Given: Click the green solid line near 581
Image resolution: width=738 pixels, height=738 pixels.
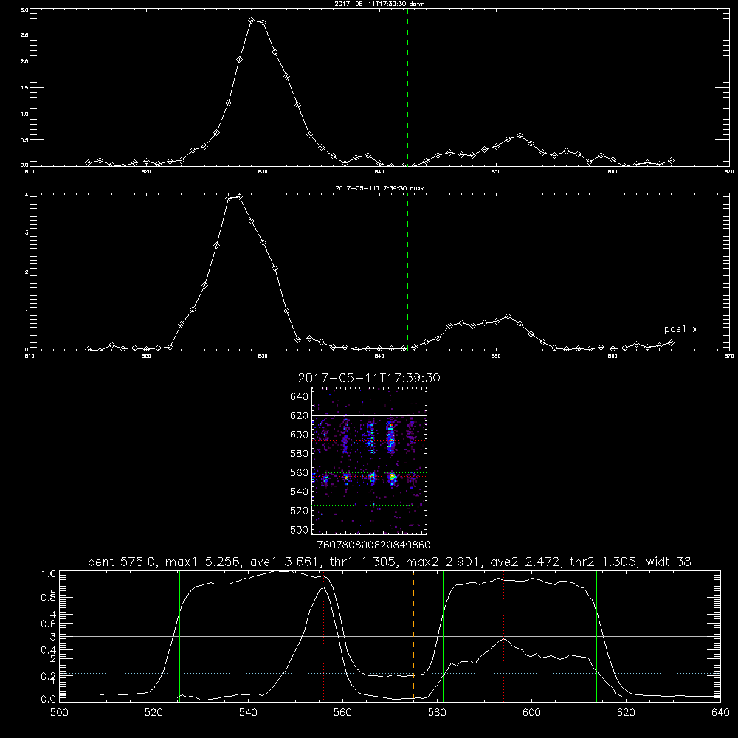Looking at the screenshot, I should [x=443, y=635].
